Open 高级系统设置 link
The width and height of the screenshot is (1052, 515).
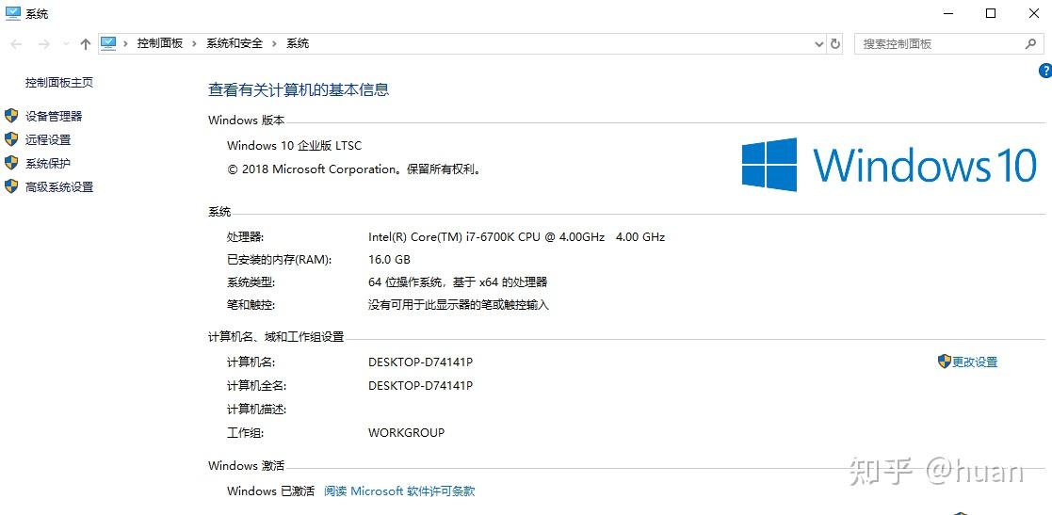[x=59, y=187]
